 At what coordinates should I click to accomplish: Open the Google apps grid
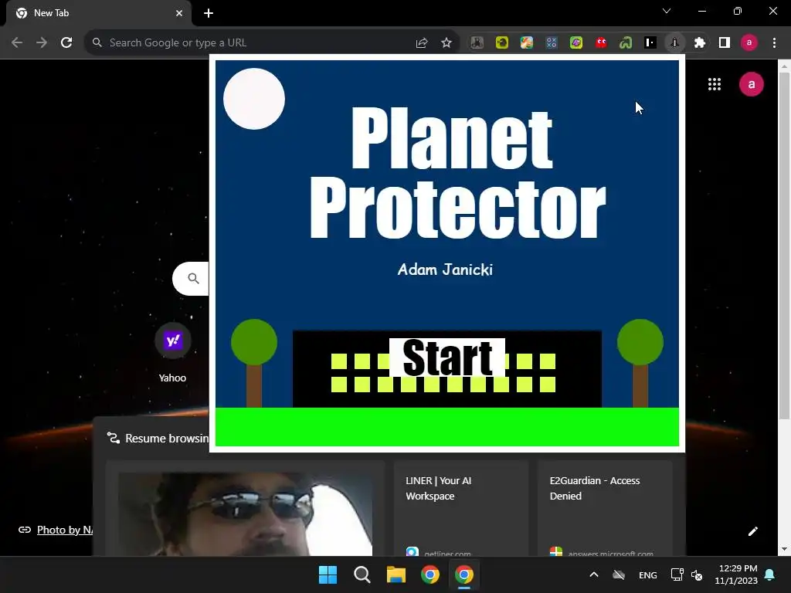coord(715,84)
